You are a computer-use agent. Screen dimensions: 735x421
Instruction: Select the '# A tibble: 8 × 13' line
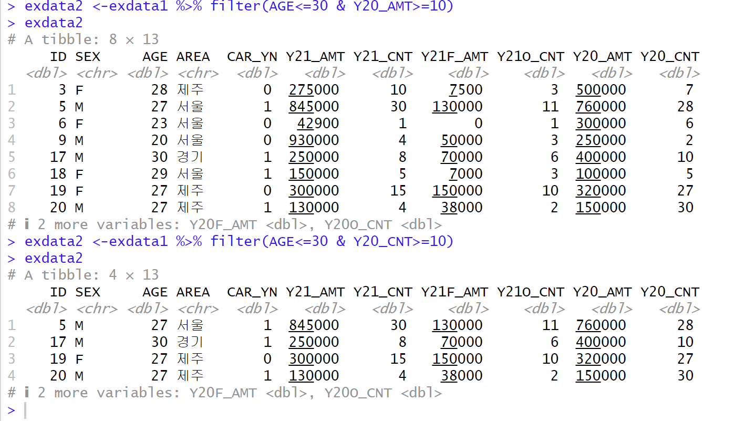coord(84,39)
